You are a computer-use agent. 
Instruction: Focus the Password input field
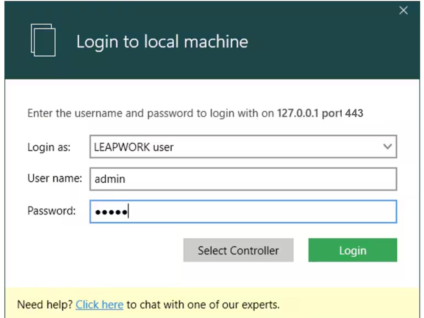click(x=243, y=212)
